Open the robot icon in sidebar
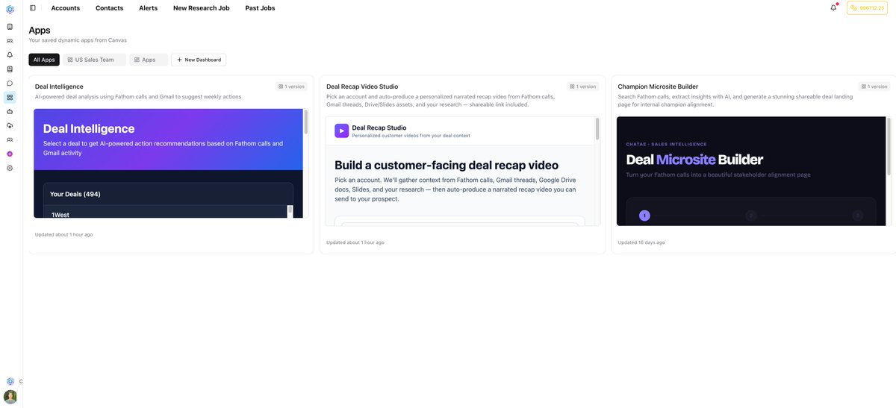This screenshot has width=896, height=408. [10, 111]
